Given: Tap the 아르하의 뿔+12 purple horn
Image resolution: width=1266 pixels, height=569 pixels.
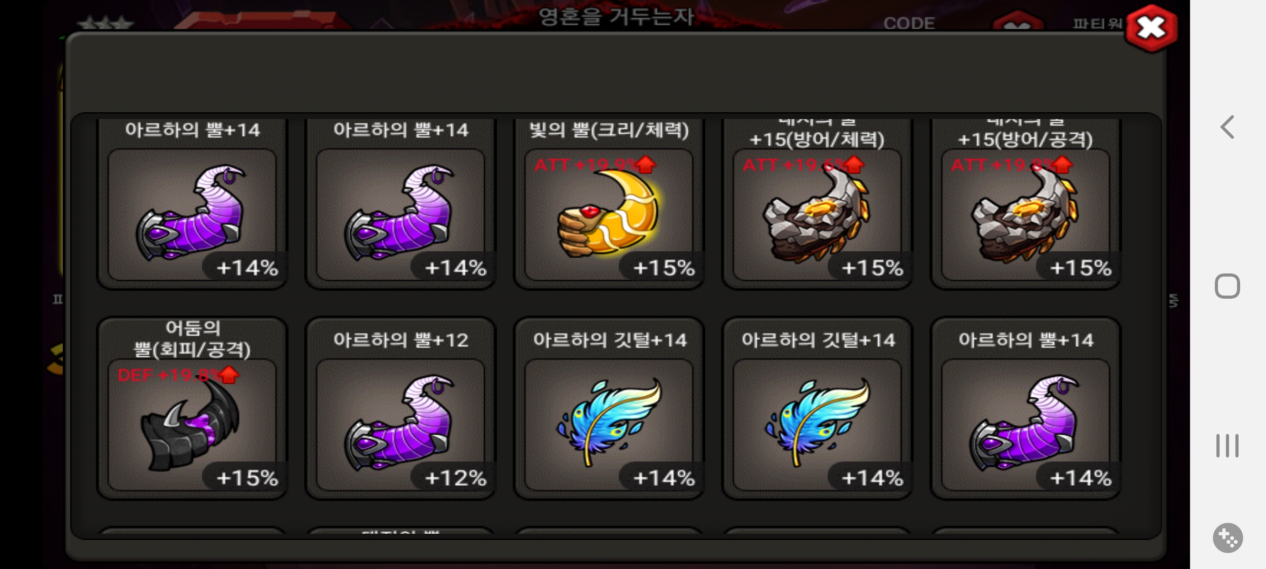Looking at the screenshot, I should [x=400, y=408].
